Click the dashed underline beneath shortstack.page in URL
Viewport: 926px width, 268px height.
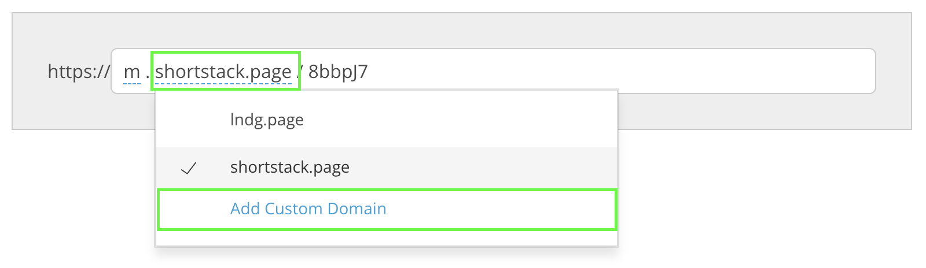(x=223, y=84)
